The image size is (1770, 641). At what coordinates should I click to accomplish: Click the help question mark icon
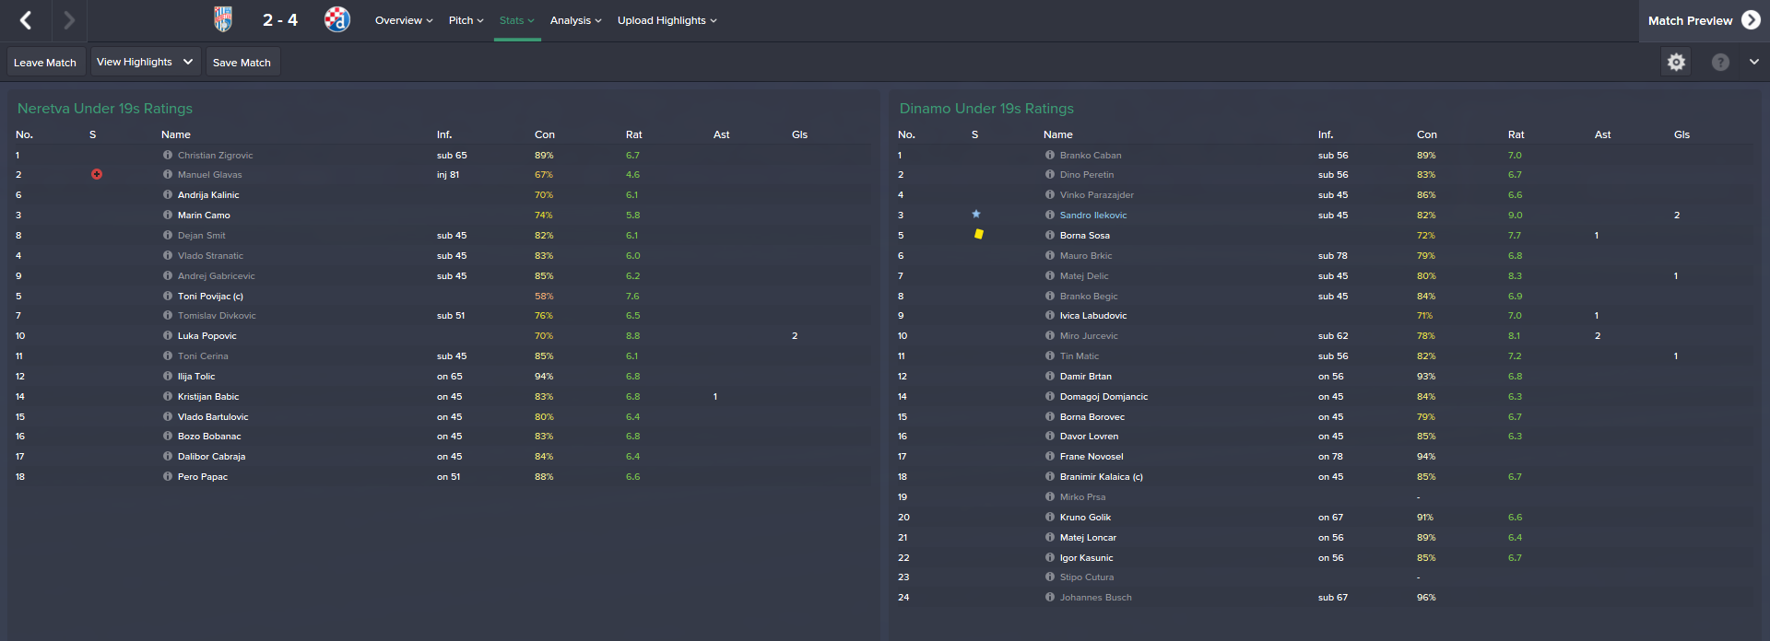pyautogui.click(x=1720, y=62)
